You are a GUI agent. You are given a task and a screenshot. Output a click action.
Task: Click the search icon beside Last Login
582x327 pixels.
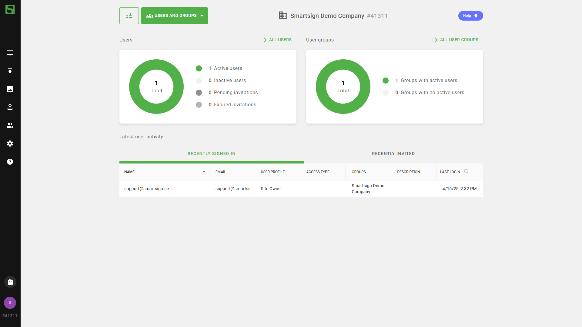coord(466,171)
